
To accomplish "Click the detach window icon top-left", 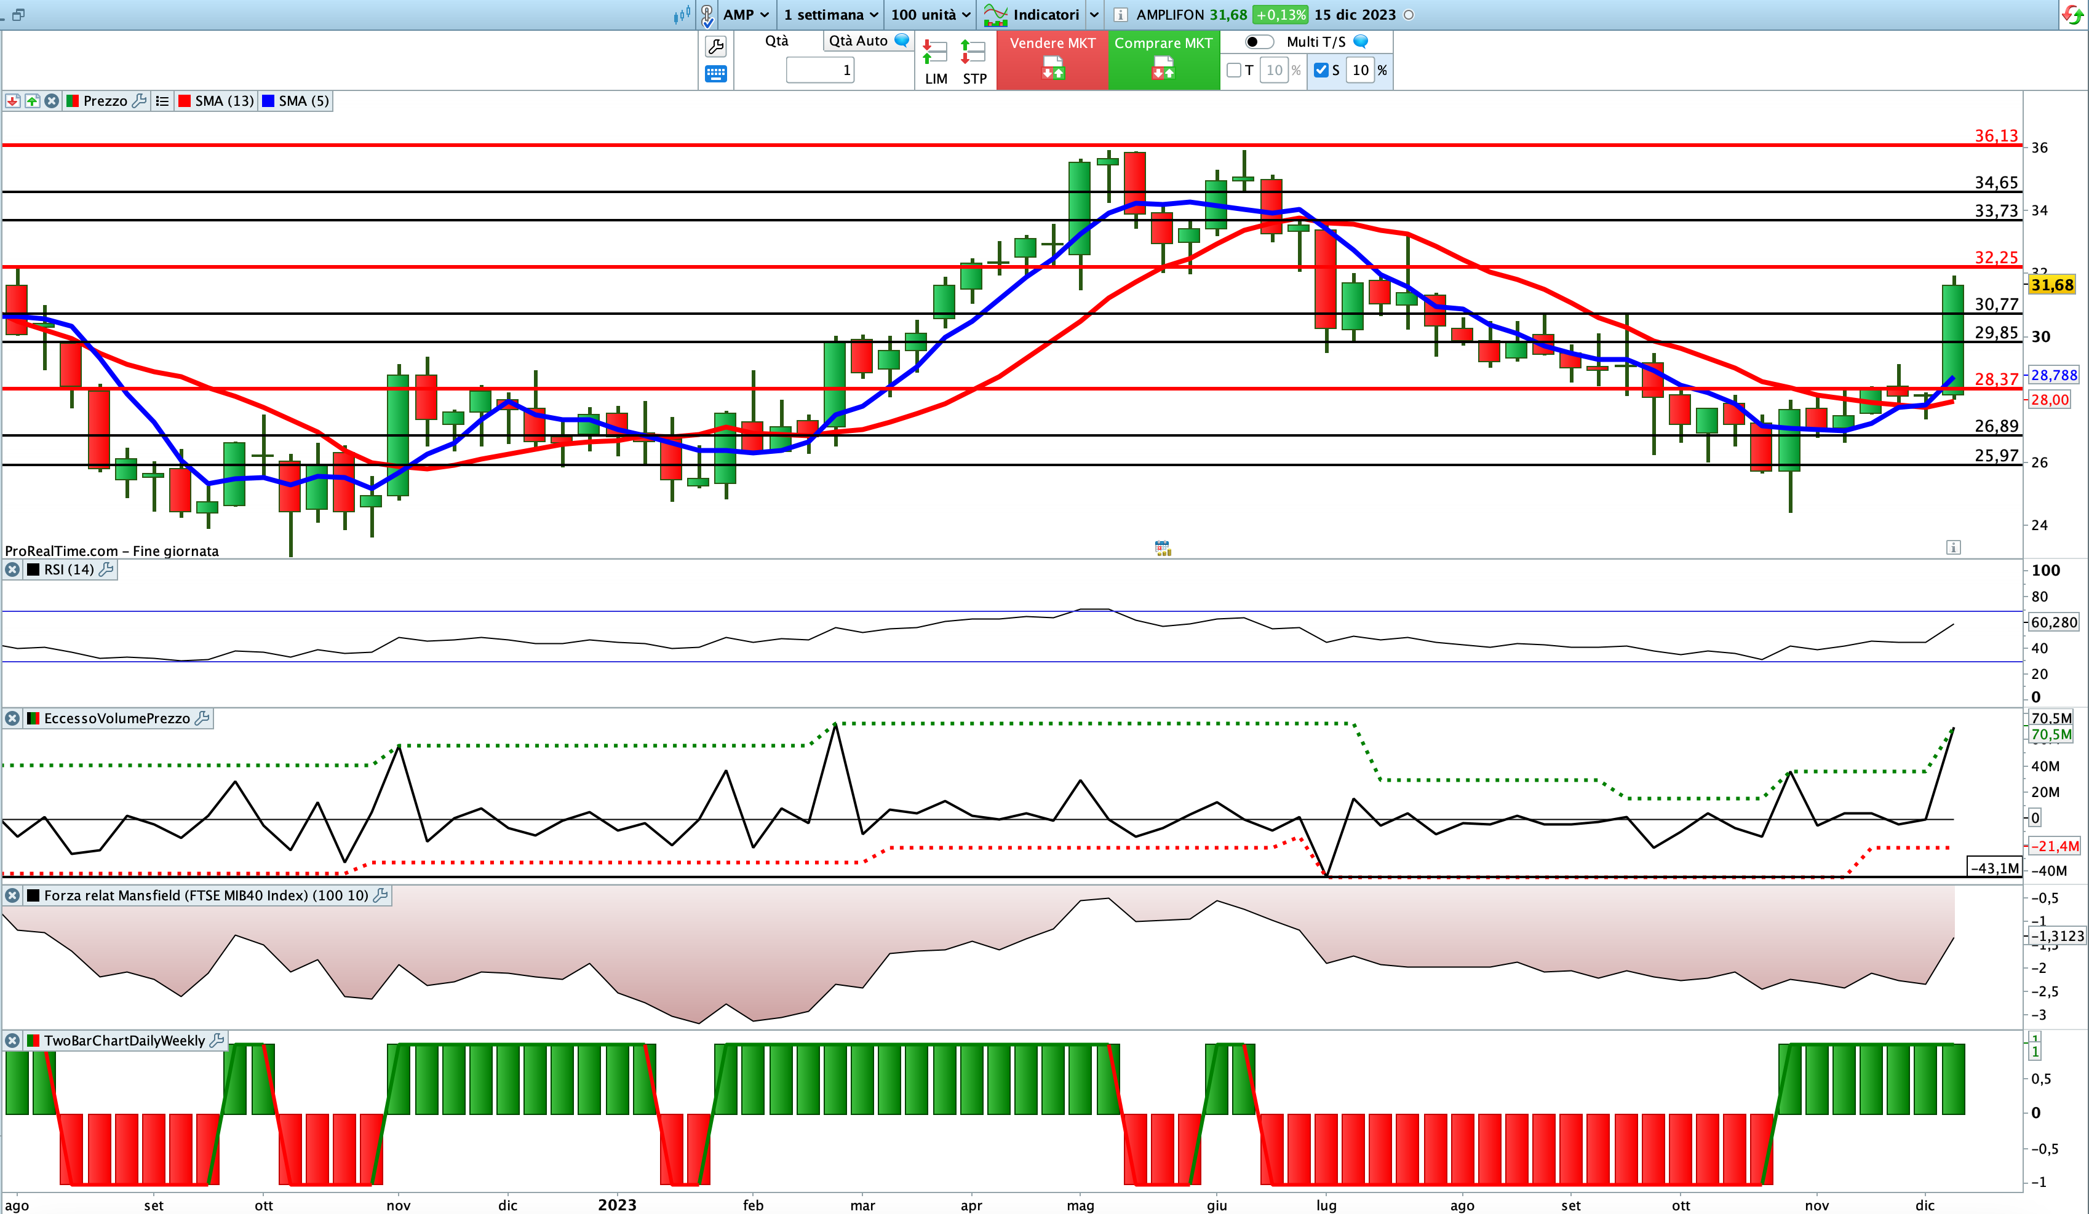I will [x=18, y=15].
